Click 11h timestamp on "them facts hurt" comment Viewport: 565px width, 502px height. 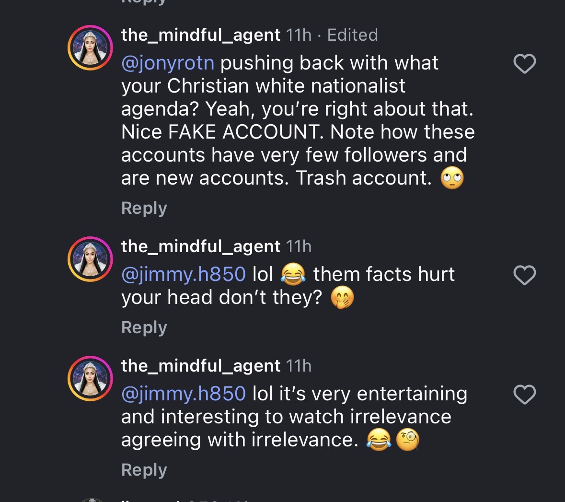click(x=299, y=246)
